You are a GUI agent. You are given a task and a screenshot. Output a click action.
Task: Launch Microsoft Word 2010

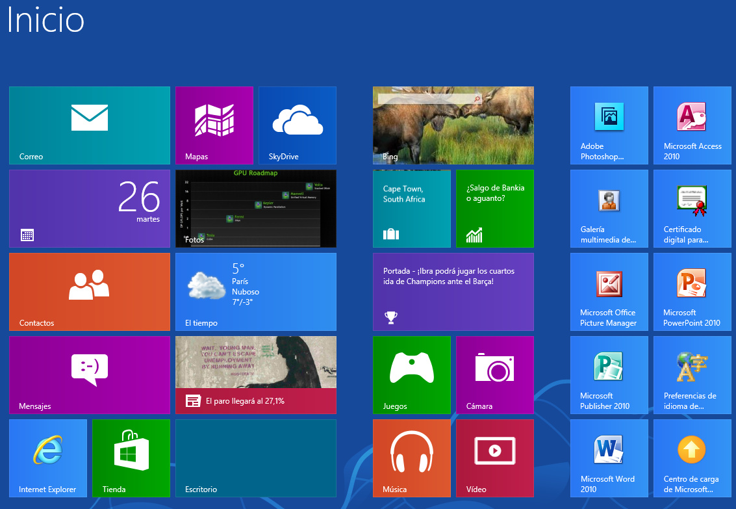tap(609, 458)
